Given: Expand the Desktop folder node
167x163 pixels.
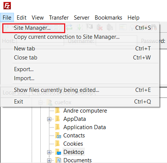Looking at the screenshot, I should [x=49, y=152].
